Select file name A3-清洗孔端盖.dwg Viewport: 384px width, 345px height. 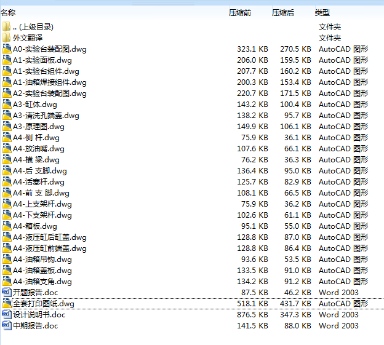tap(46, 115)
